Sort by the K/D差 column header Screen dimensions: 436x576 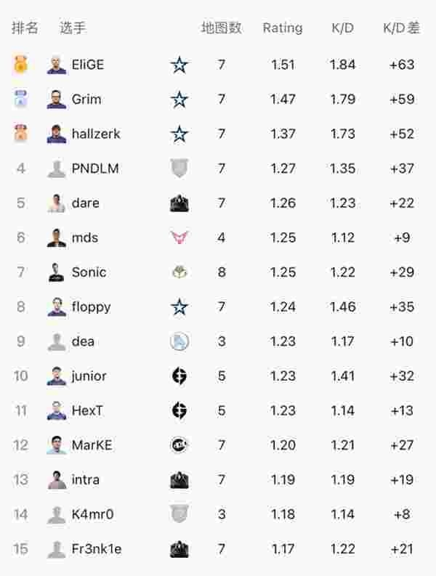click(401, 28)
